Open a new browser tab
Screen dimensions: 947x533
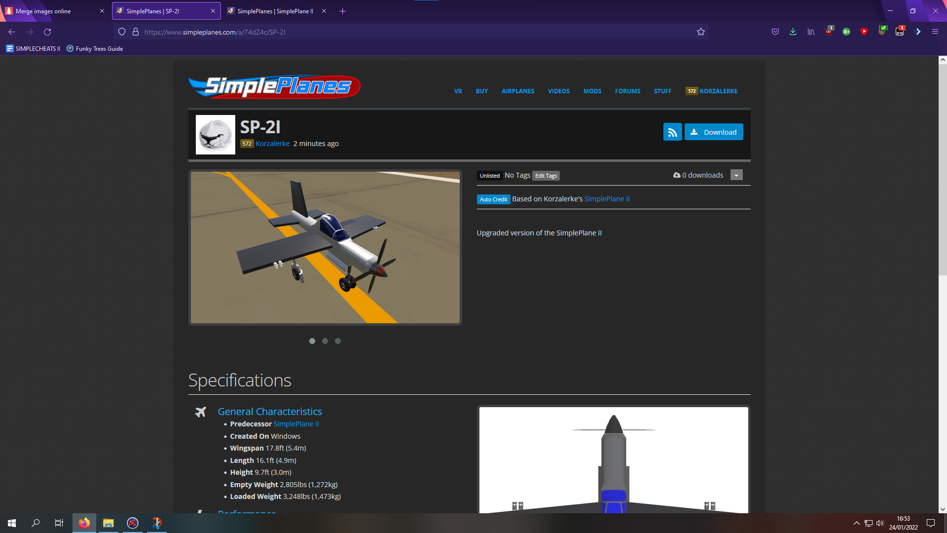coord(343,11)
